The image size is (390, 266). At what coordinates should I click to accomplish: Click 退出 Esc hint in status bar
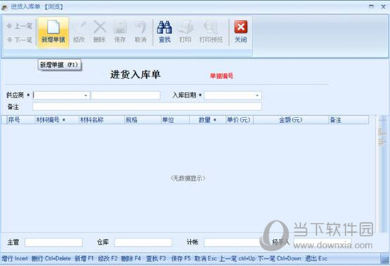click(x=316, y=258)
